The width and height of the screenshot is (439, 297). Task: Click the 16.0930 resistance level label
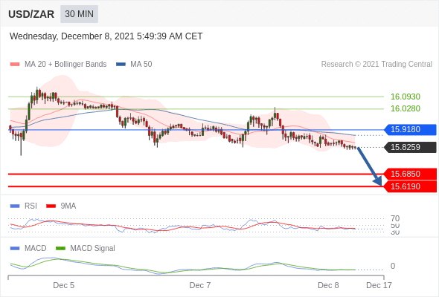tap(405, 97)
